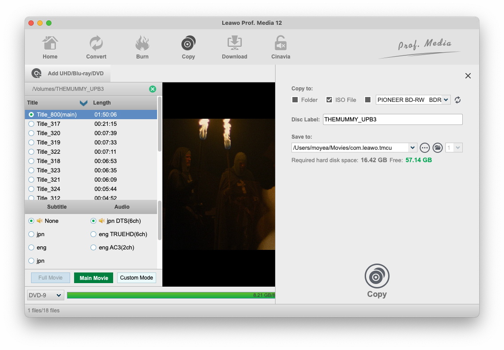Click the /Volumes/THEMUMMY_UPB3 path text
Image resolution: width=504 pixels, height=350 pixels.
coord(68,89)
